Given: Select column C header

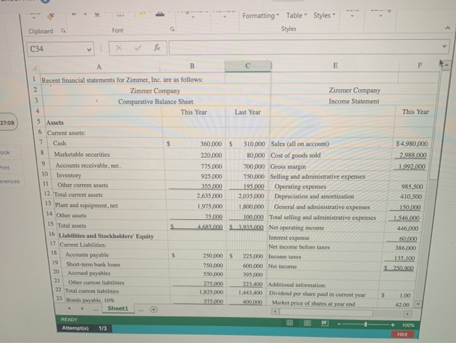Looking at the screenshot, I should coord(248,66).
